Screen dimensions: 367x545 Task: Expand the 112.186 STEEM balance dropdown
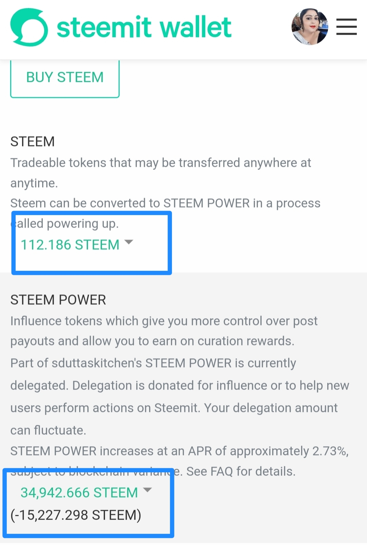70,245
